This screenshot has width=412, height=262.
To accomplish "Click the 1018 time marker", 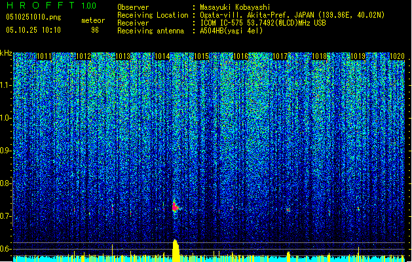I will [x=319, y=56].
